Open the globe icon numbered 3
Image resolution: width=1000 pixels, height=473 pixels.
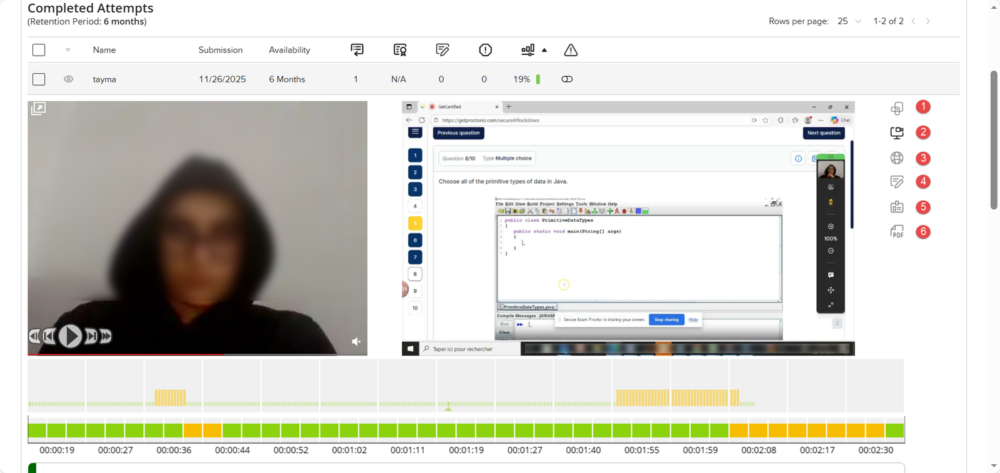tap(897, 158)
